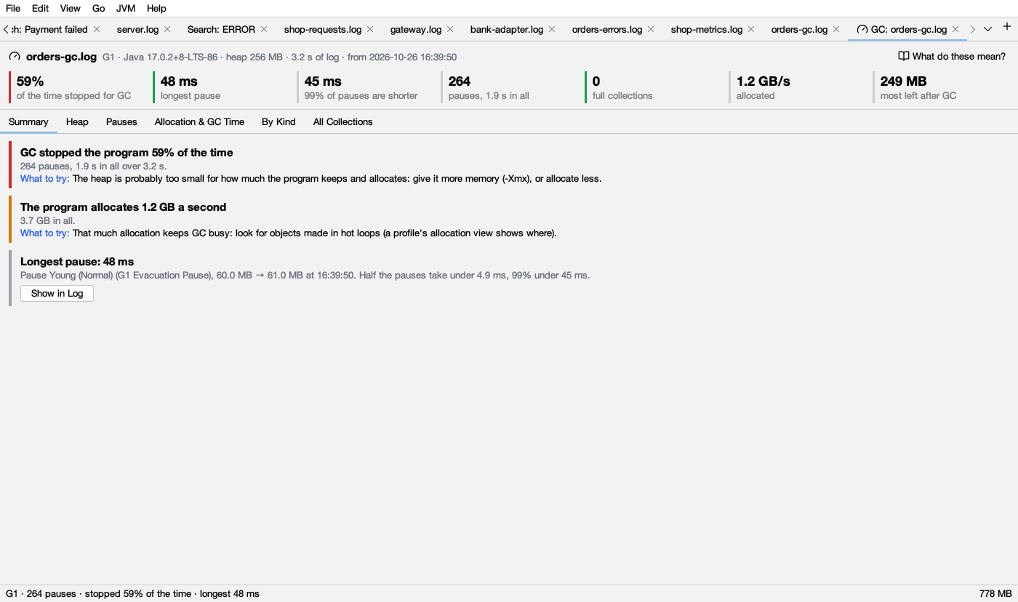This screenshot has width=1018, height=602.
Task: Open the File menu
Action: point(13,8)
